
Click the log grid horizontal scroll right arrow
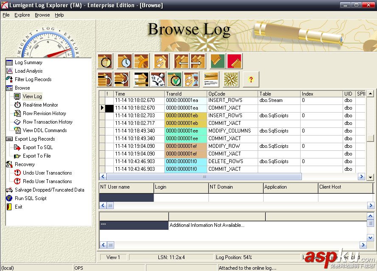coord(361,177)
